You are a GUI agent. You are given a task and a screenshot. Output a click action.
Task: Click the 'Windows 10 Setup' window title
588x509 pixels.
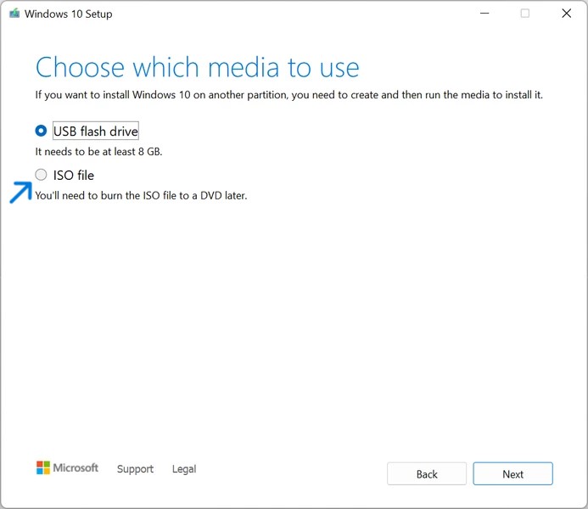(68, 14)
